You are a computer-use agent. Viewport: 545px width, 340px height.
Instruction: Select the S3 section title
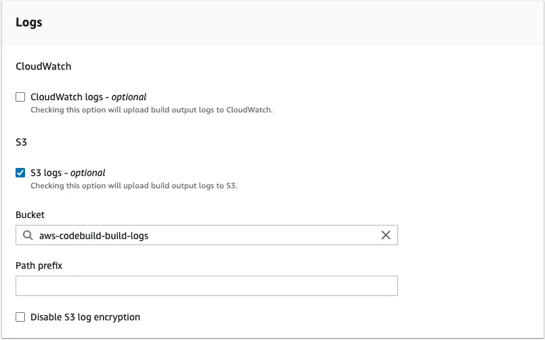coord(22,142)
